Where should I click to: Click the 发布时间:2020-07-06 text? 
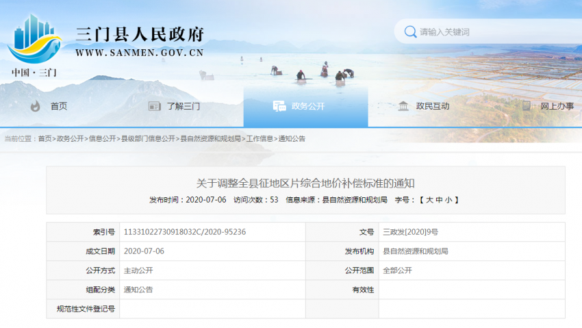tap(188, 200)
